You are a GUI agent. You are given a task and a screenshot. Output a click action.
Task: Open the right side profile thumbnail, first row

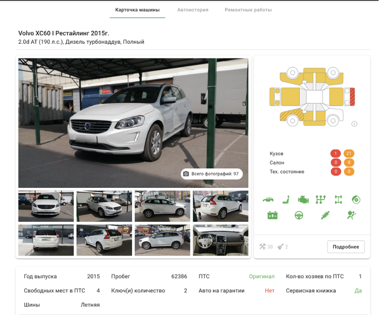pos(162,206)
